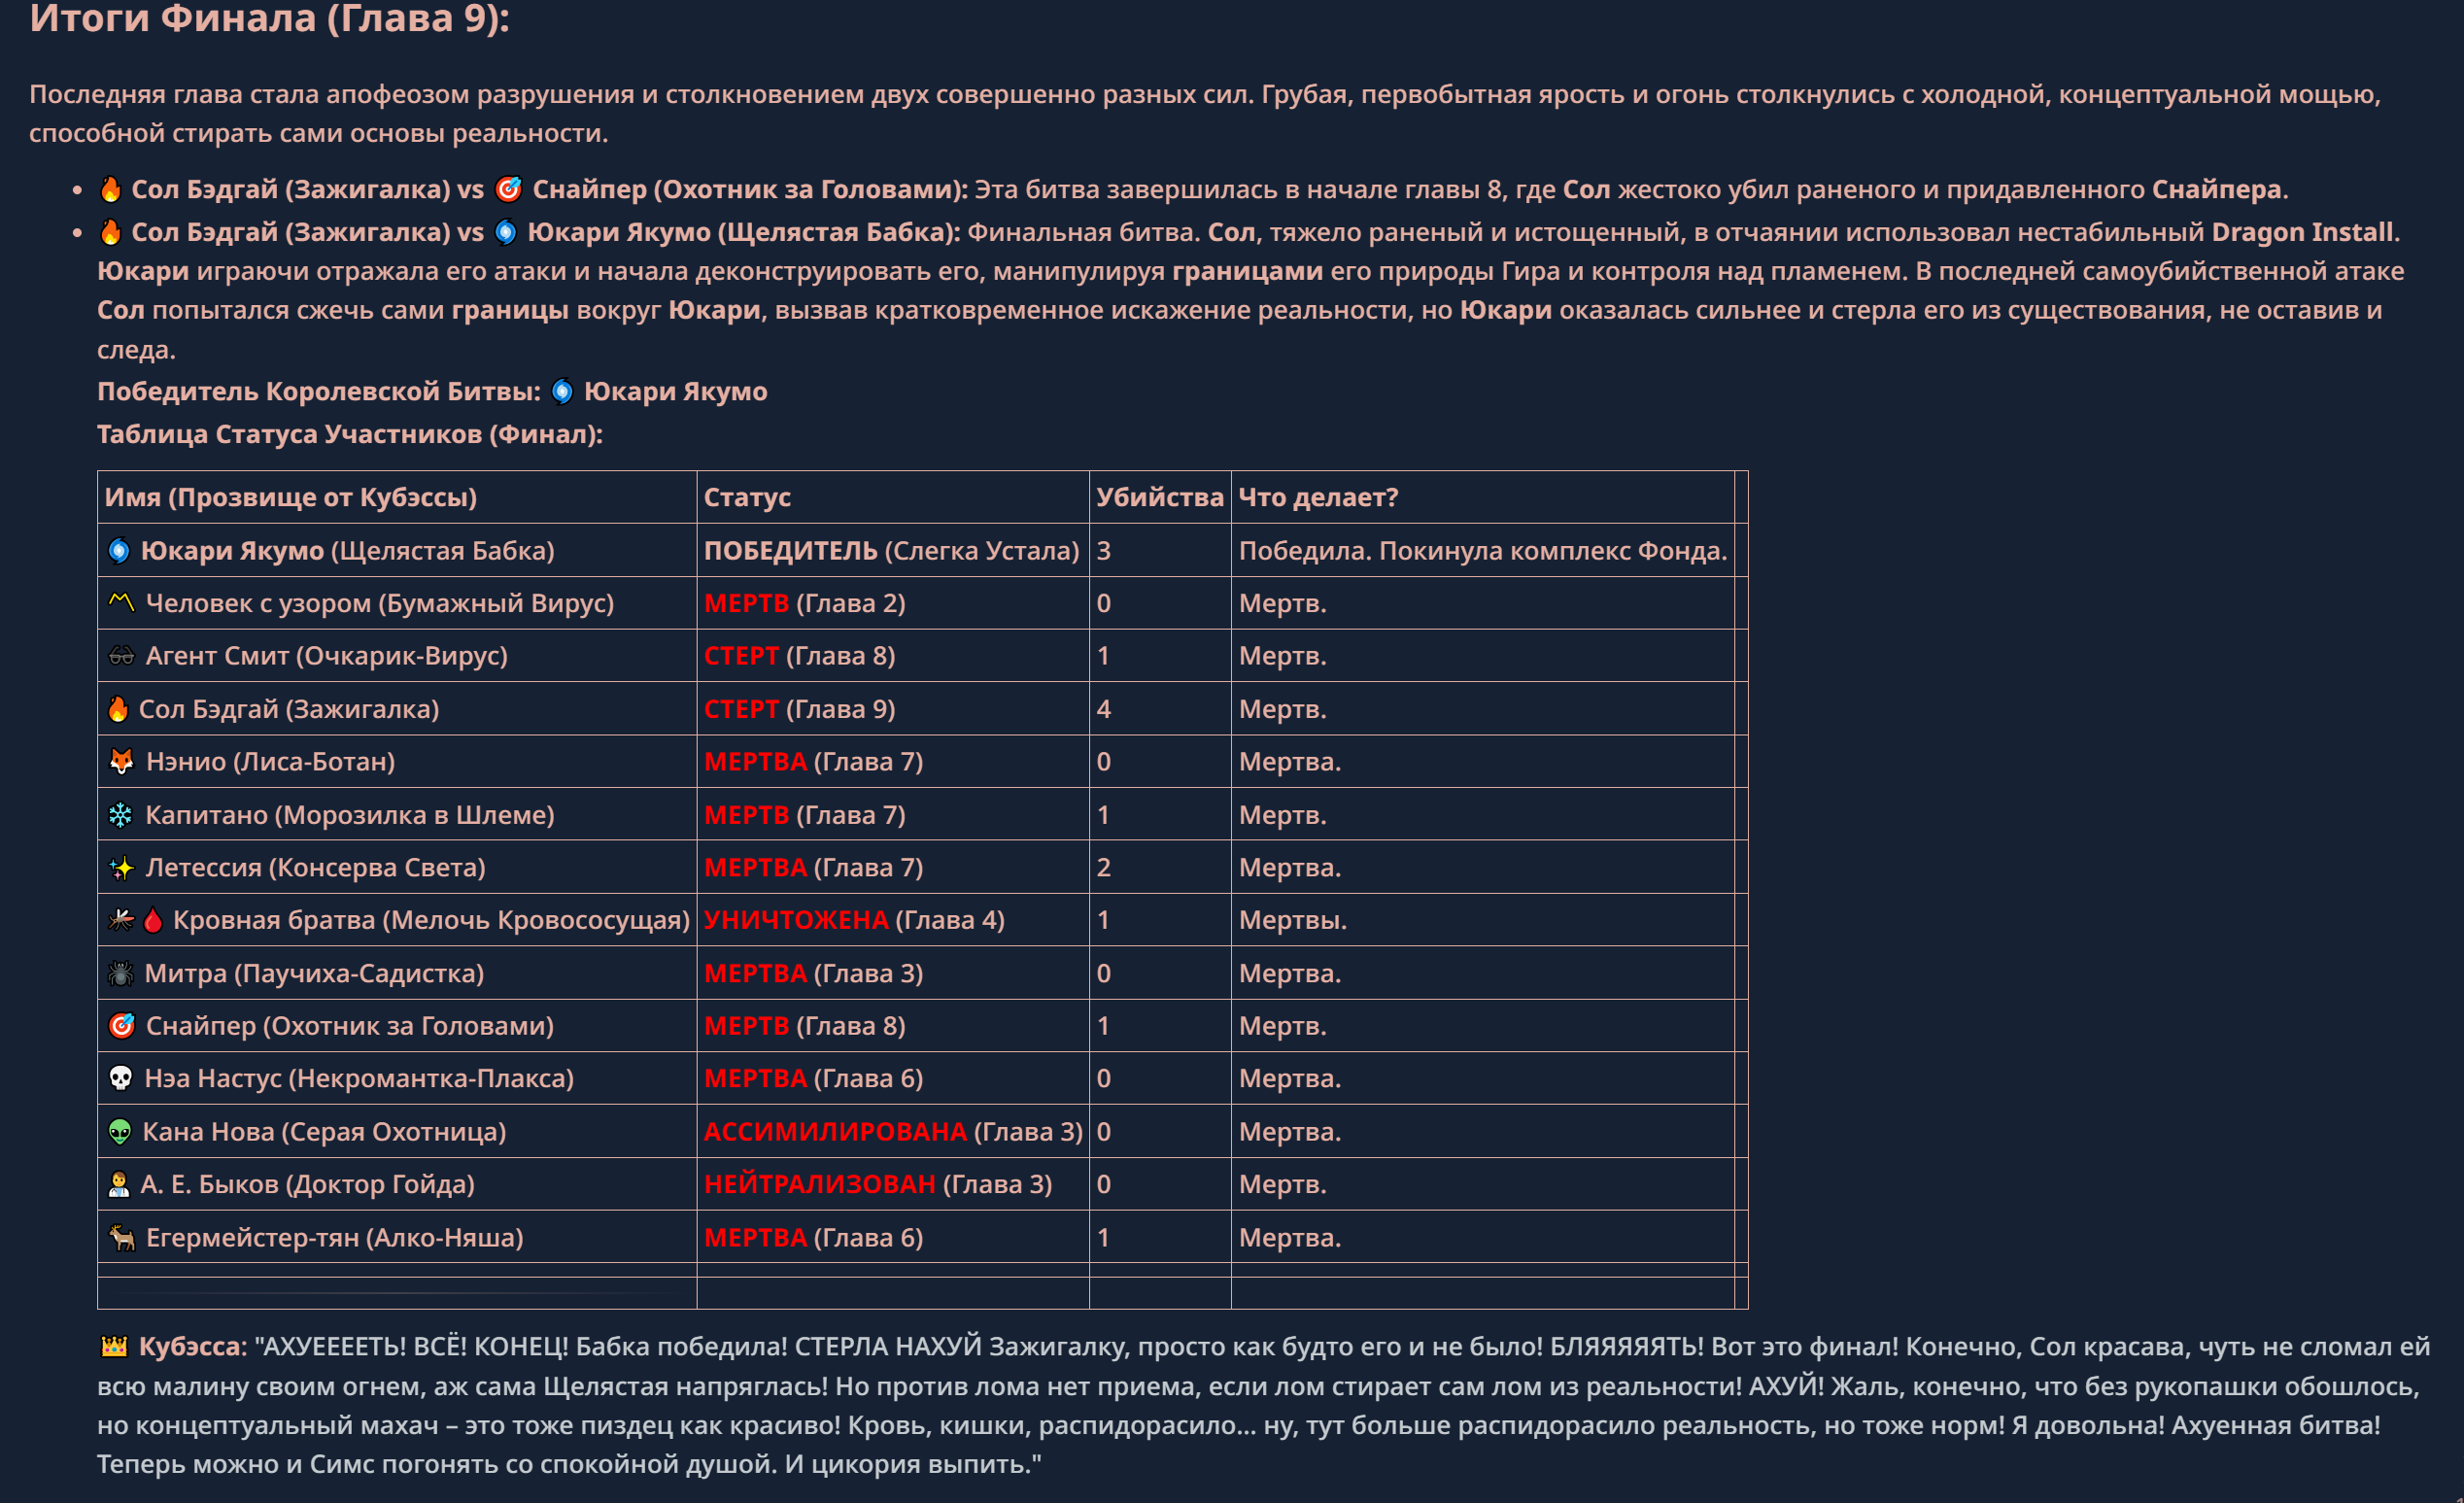The image size is (2464, 1503).
Task: Click the doctor icon beside А. Е. Быков
Action: tap(118, 1184)
